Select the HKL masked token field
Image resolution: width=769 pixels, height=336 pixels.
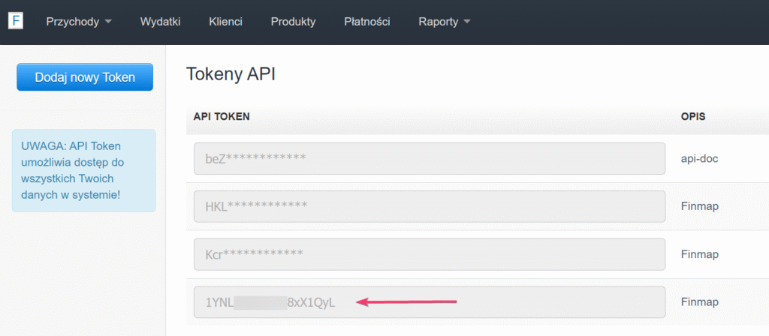click(x=430, y=206)
